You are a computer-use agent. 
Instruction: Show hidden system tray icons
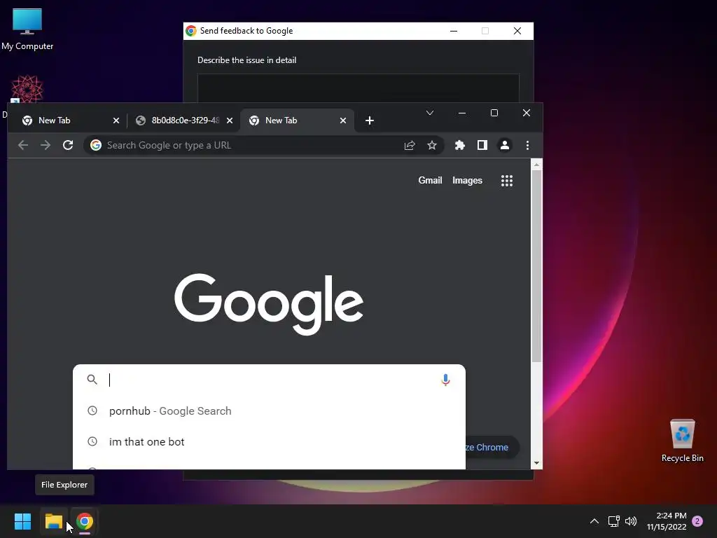click(594, 521)
